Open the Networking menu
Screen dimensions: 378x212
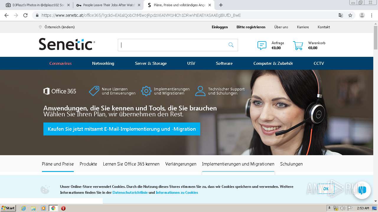[103, 63]
